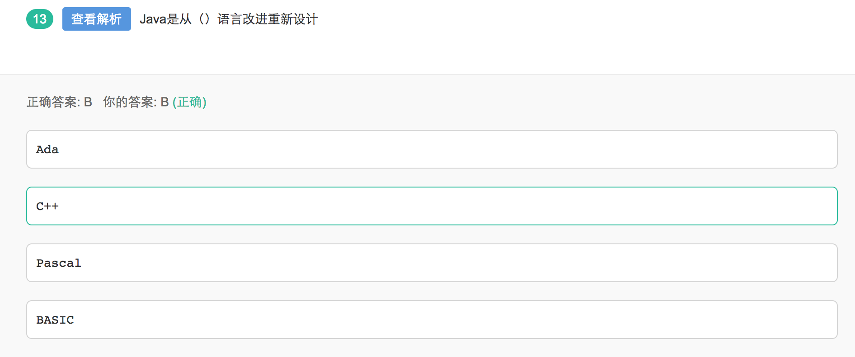855x357 pixels.
Task: Click the word Java in the question
Action: click(x=153, y=19)
